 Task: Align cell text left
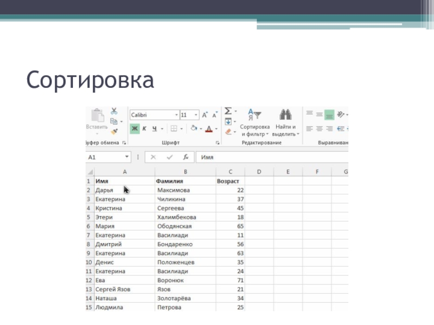[309, 128]
